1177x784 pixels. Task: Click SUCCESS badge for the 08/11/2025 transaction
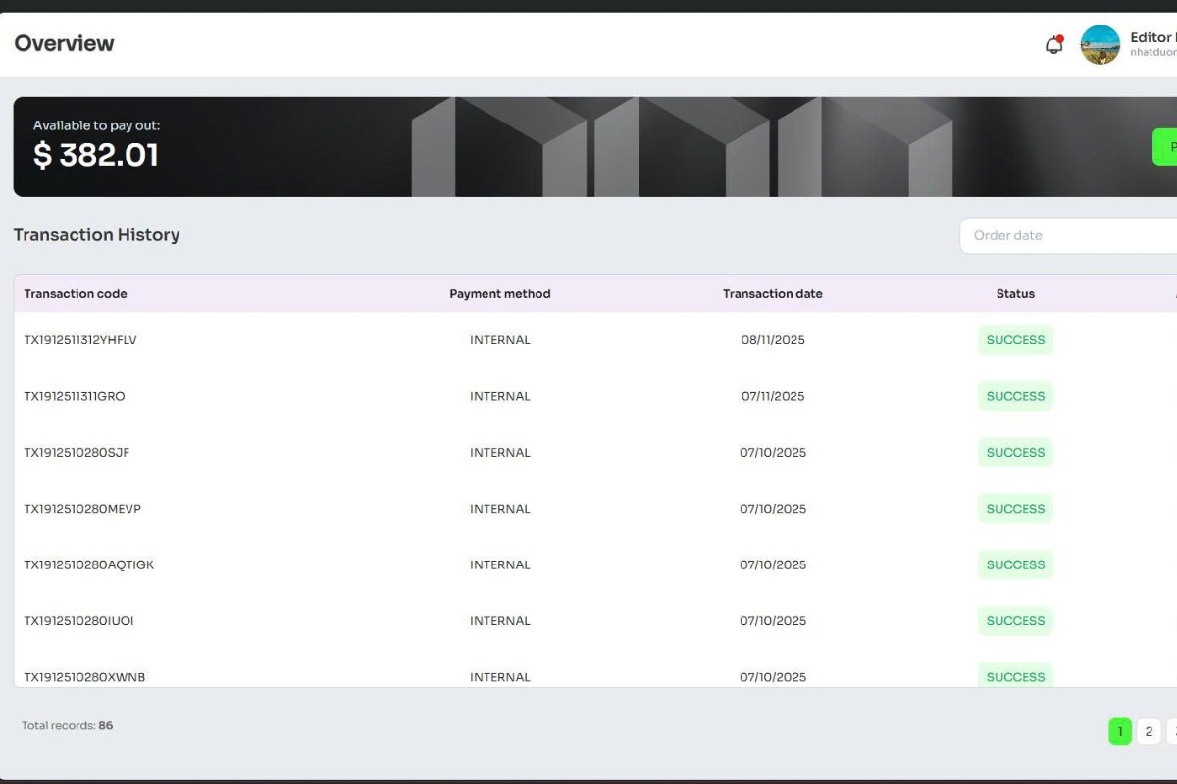click(x=1015, y=340)
